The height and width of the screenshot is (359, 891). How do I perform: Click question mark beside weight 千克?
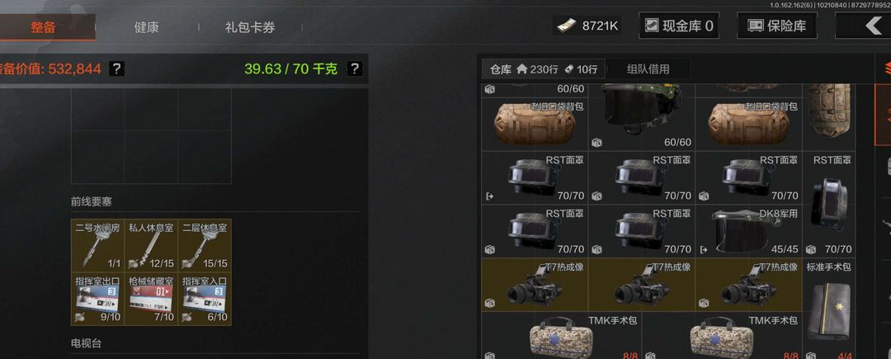(354, 68)
